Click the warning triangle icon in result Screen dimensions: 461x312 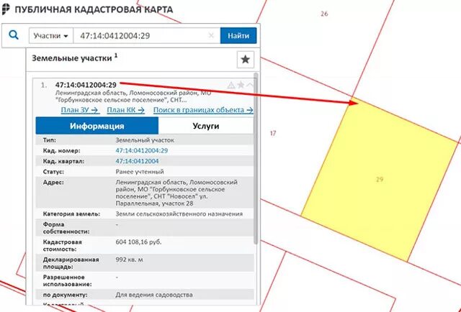pos(231,85)
